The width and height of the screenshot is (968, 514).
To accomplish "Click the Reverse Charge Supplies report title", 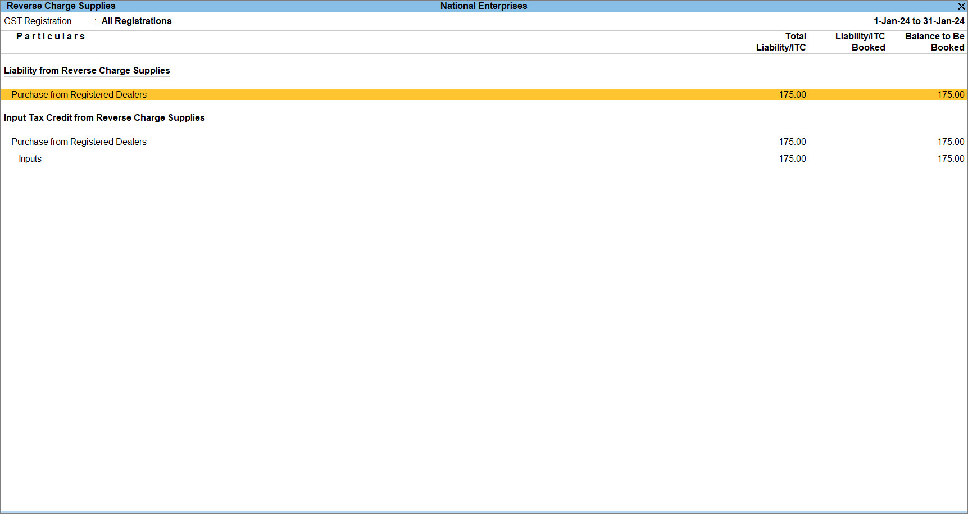I will click(61, 6).
